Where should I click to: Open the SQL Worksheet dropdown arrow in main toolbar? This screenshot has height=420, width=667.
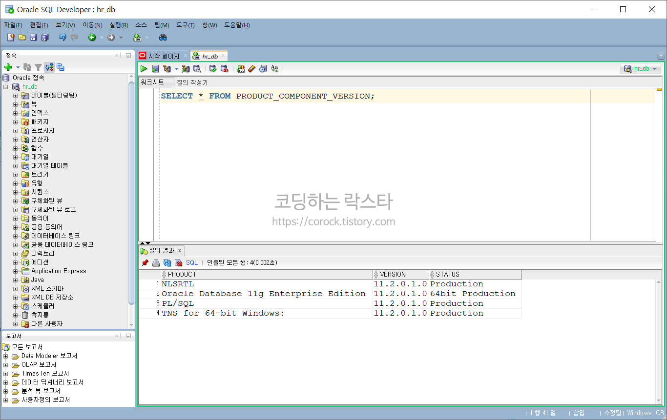(146, 38)
